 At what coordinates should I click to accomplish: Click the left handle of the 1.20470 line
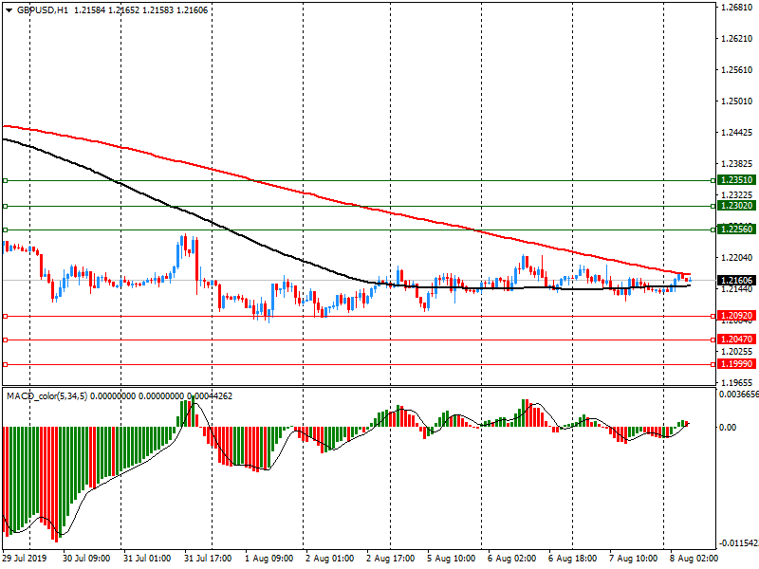(x=6, y=340)
